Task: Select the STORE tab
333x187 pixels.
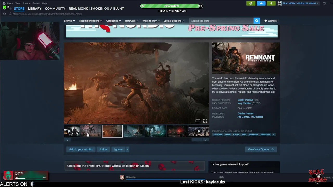Action: point(19,9)
